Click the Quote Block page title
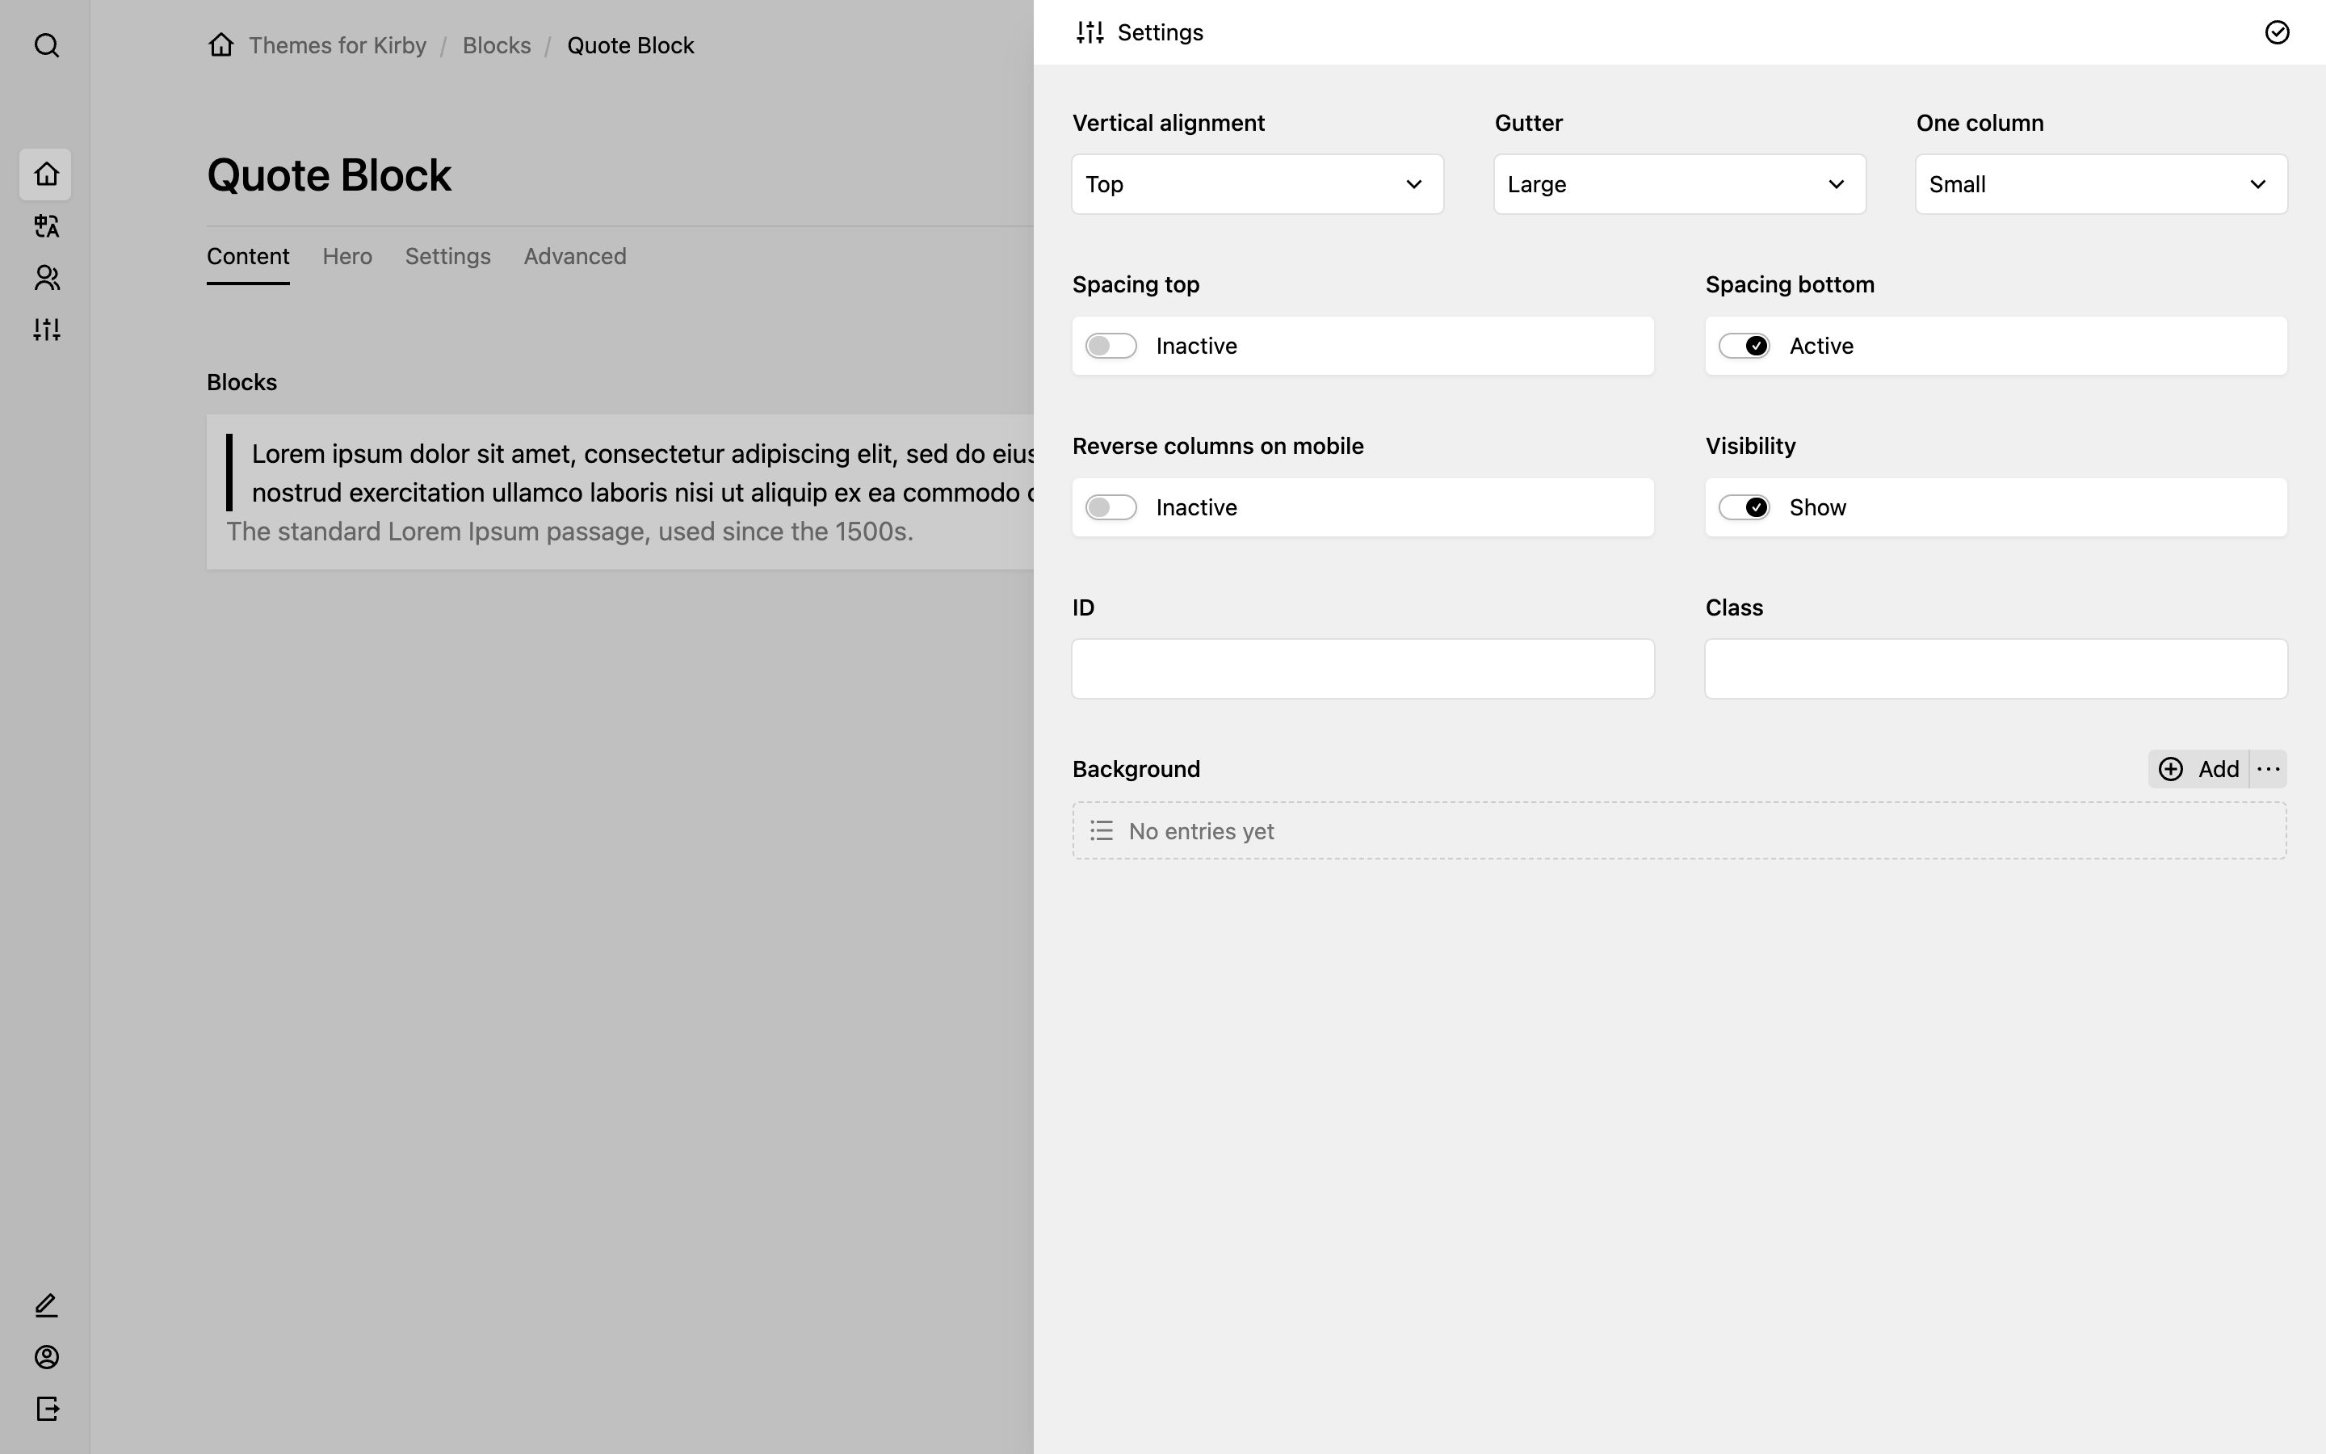Screen dimensions: 2326x1454 pos(329,175)
